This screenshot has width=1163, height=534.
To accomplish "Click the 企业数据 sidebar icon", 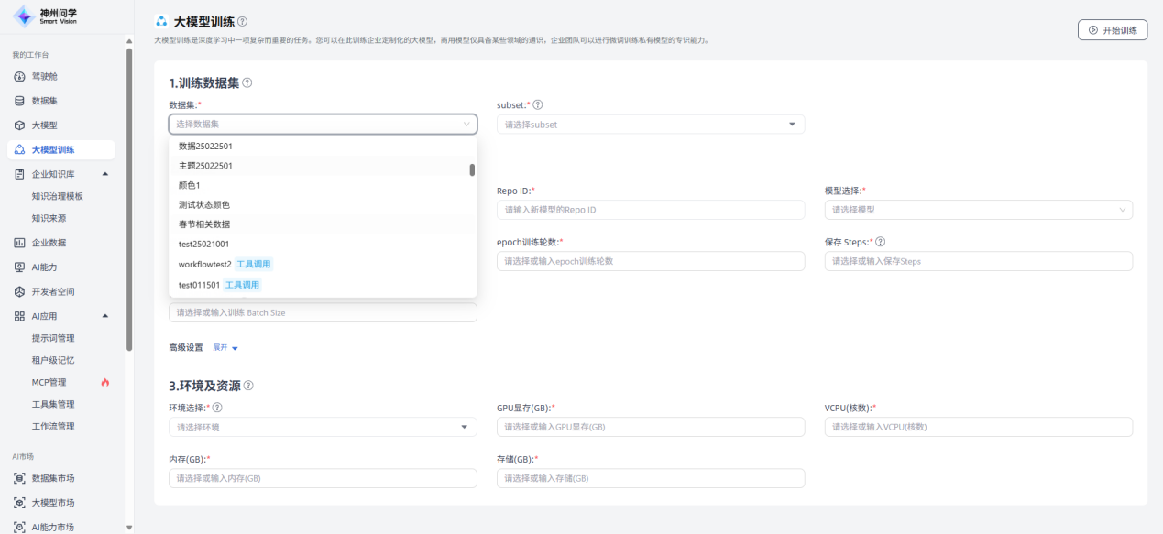I will pyautogui.click(x=20, y=243).
